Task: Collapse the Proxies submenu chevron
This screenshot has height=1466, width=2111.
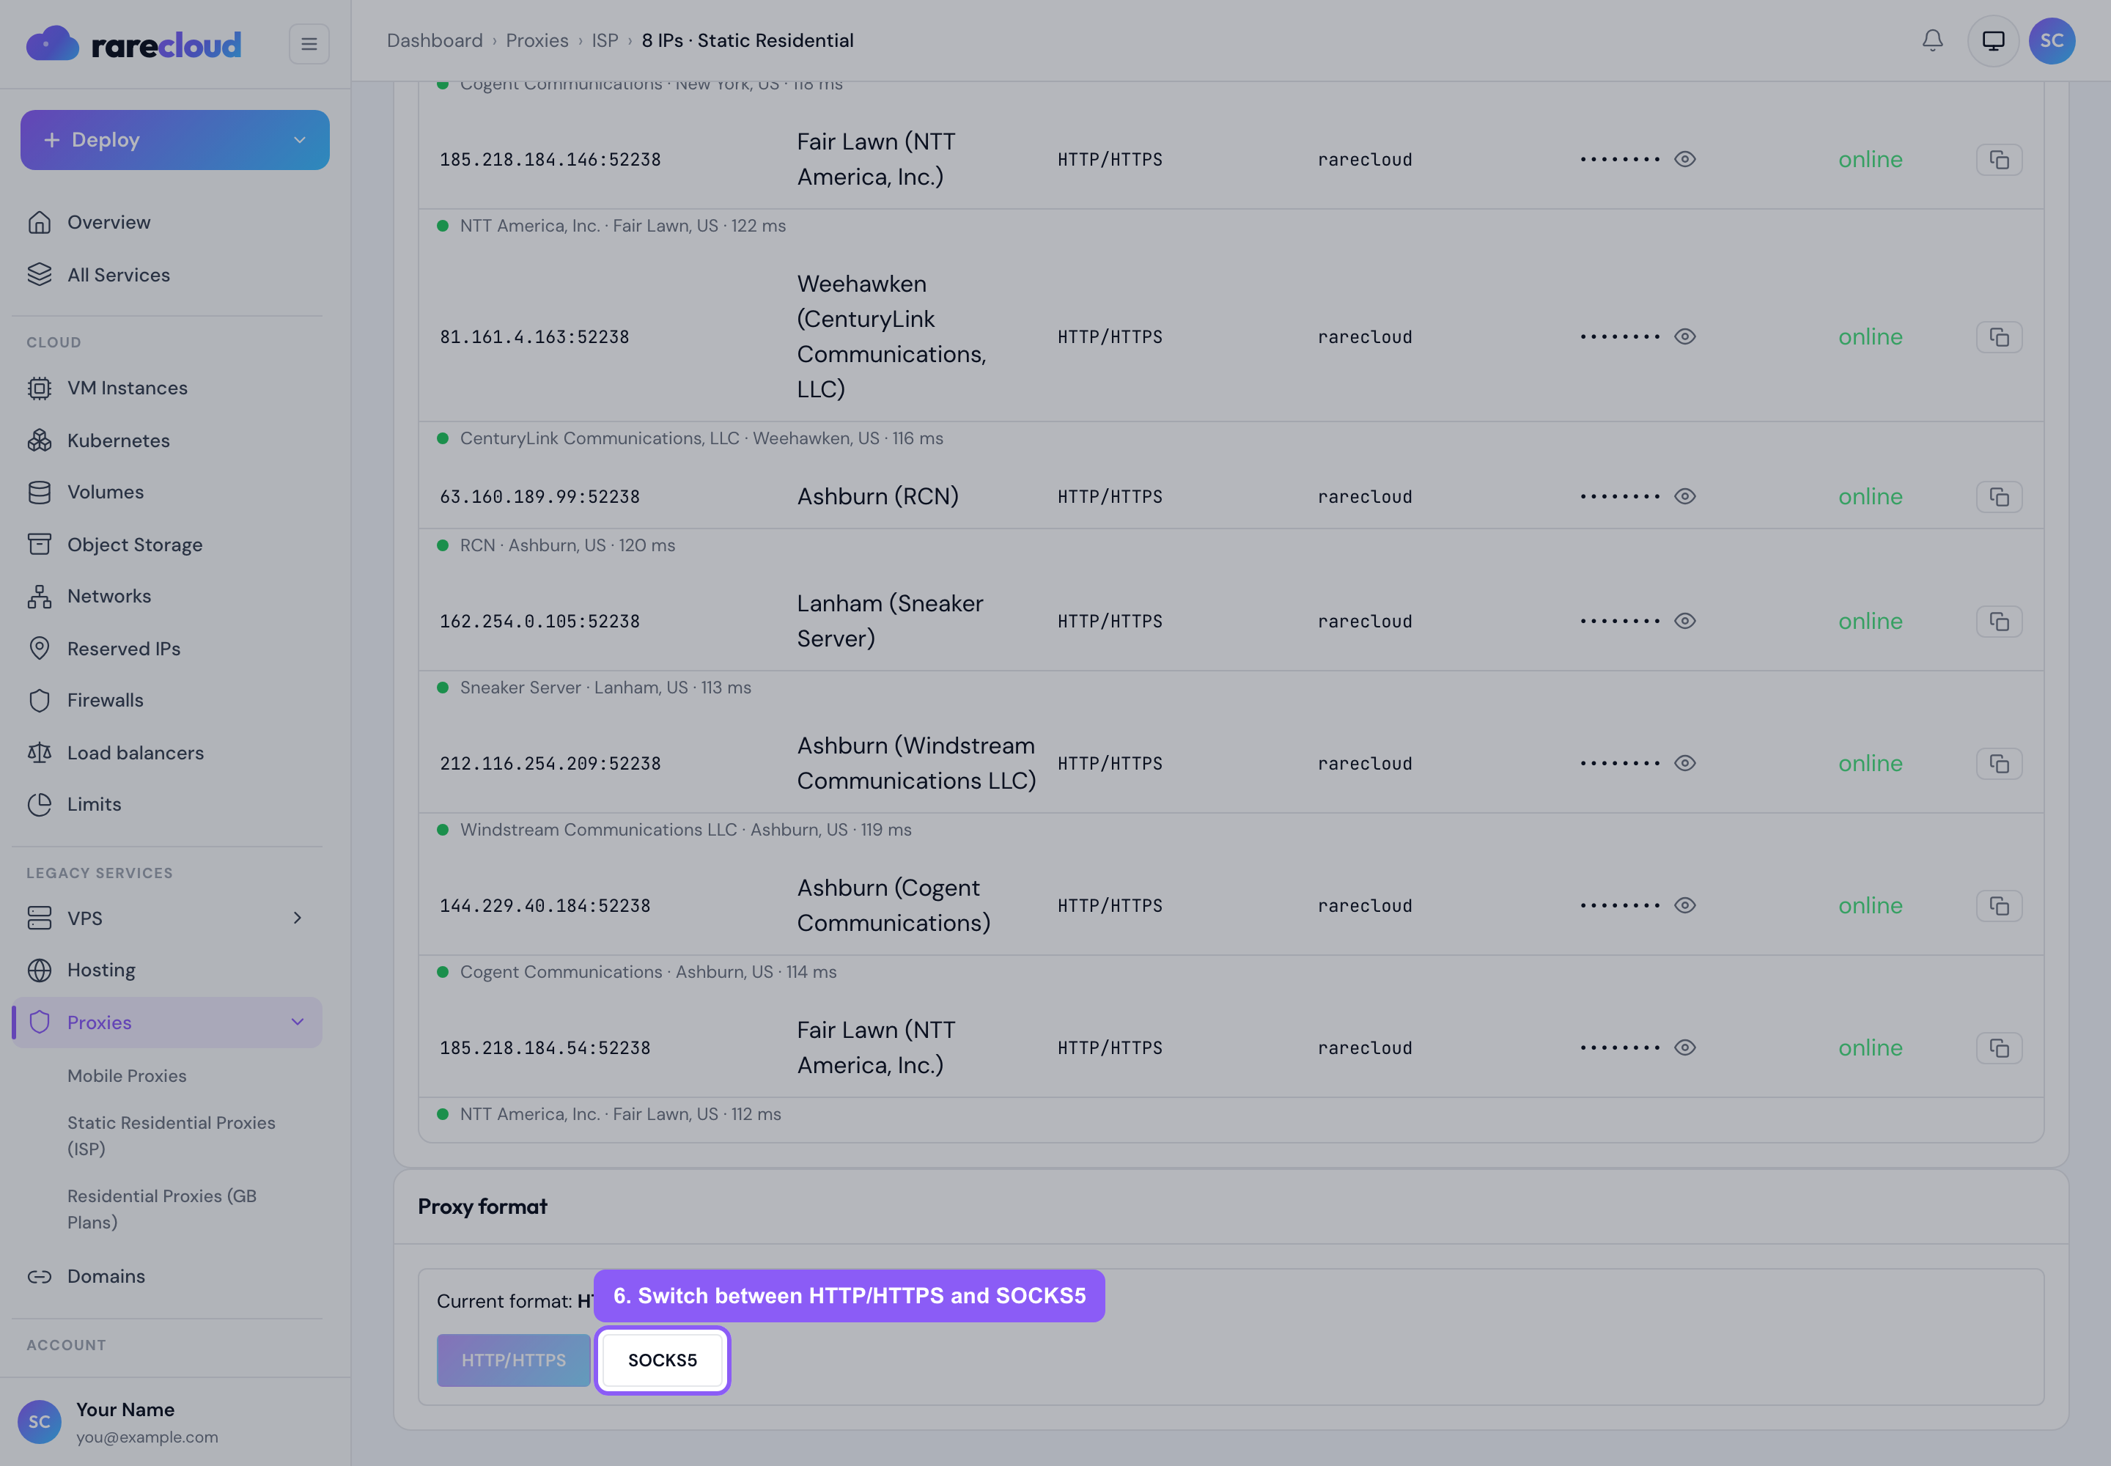Action: (297, 1023)
